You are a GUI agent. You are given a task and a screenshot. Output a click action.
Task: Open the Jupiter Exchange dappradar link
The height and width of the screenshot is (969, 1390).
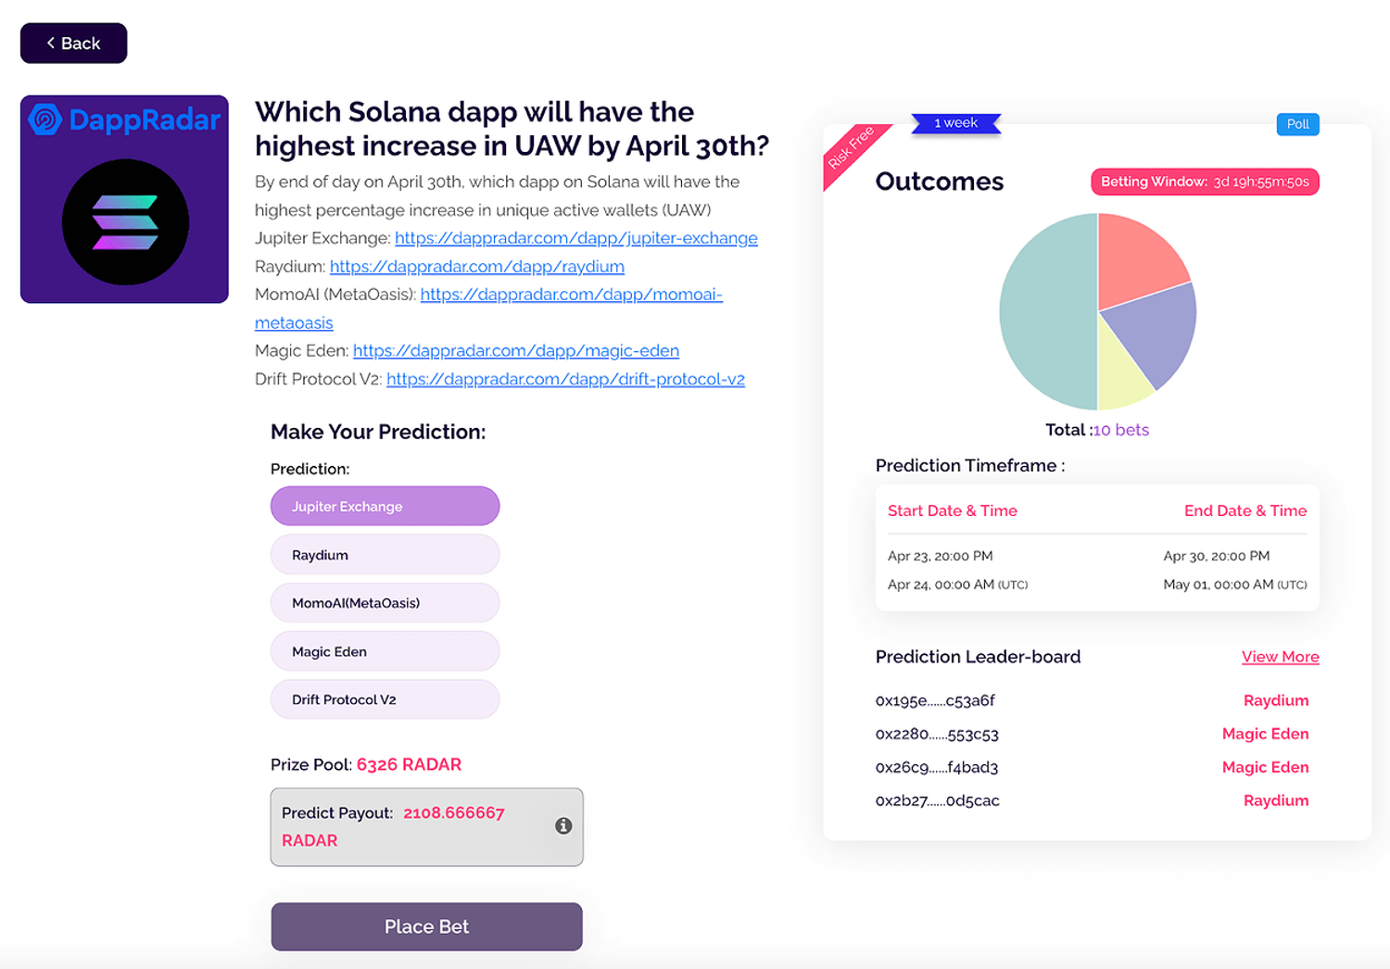click(575, 238)
